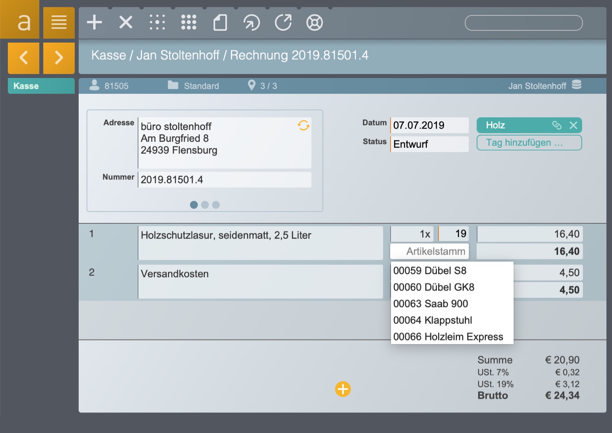The width and height of the screenshot is (612, 433).
Task: Edit description 'Holzschutzlasur, seidenmatt, 2,5 Liter'
Action: pyautogui.click(x=260, y=243)
